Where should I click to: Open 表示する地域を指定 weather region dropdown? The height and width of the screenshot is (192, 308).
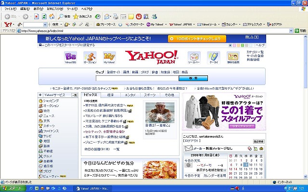(x=225, y=170)
